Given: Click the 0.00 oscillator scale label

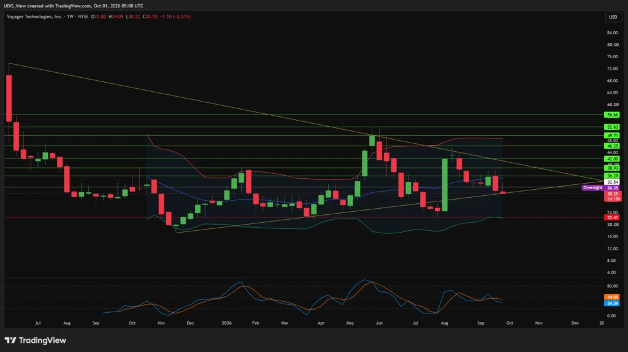Looking at the screenshot, I should 613,316.
